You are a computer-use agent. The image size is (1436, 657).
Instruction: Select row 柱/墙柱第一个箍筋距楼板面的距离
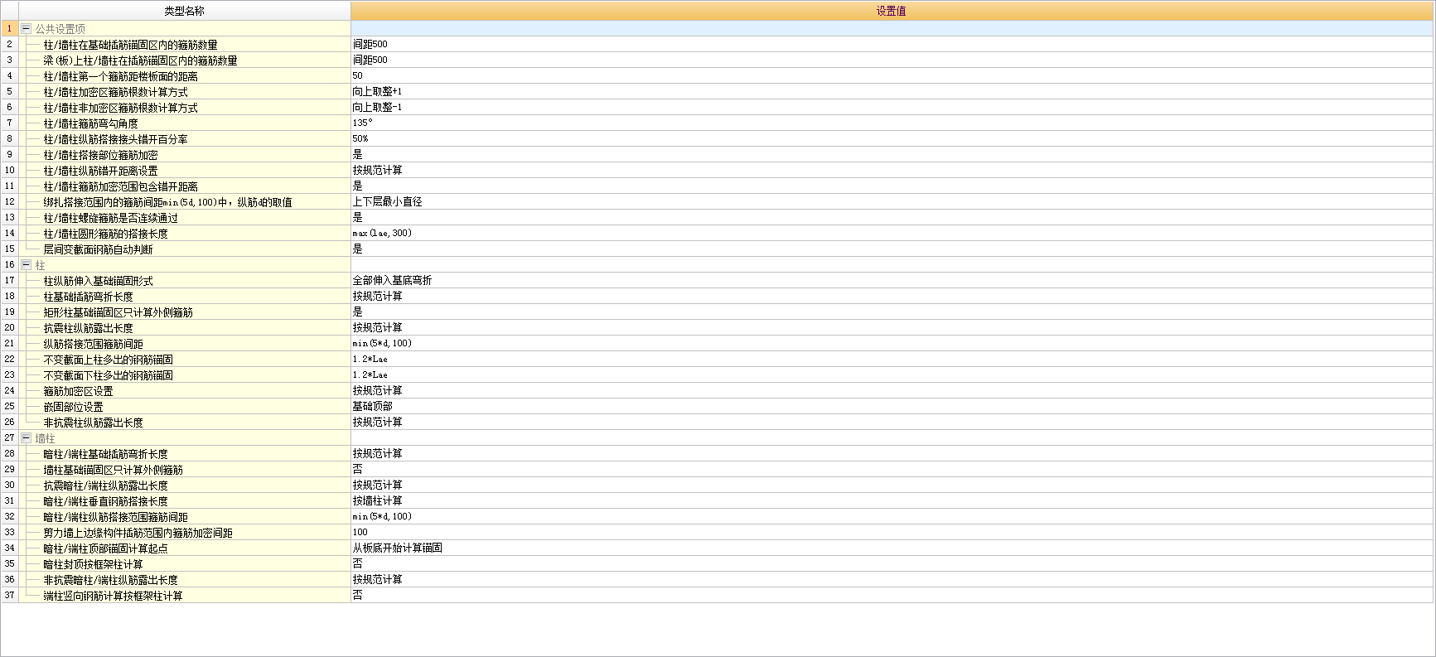[x=120, y=76]
